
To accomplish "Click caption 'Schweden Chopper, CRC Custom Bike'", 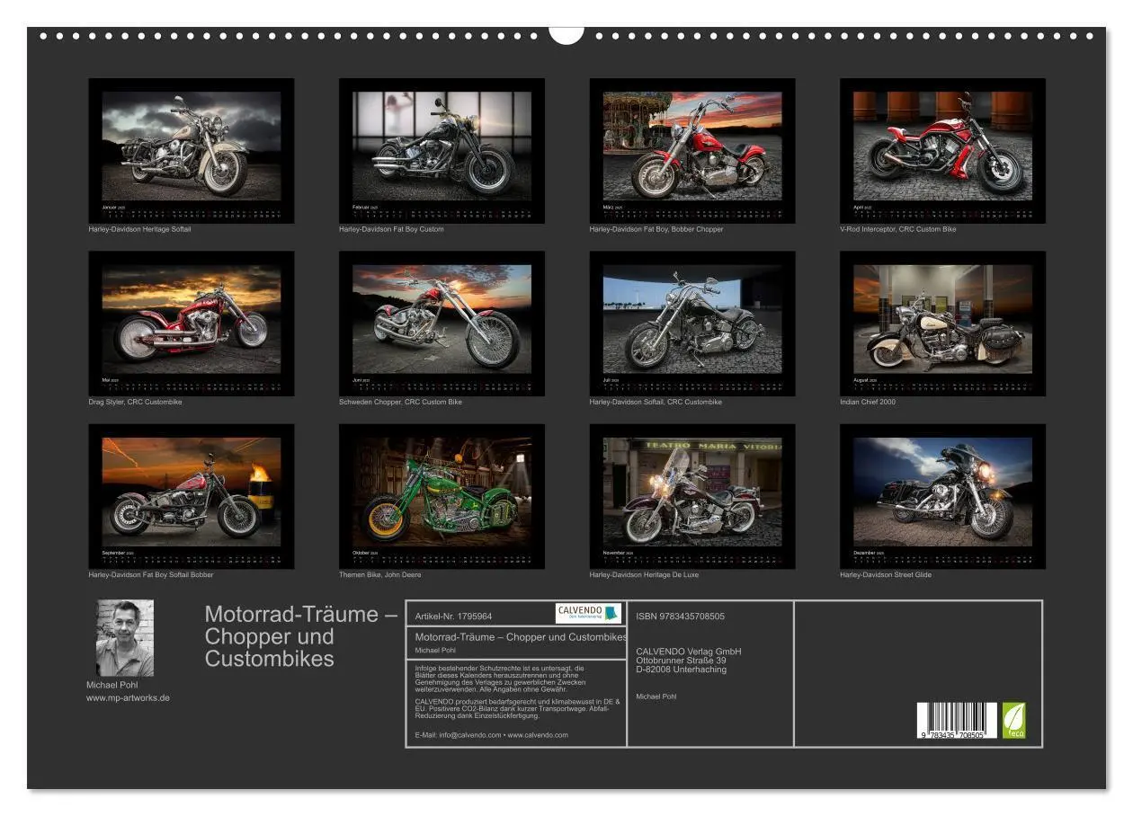I will (400, 402).
